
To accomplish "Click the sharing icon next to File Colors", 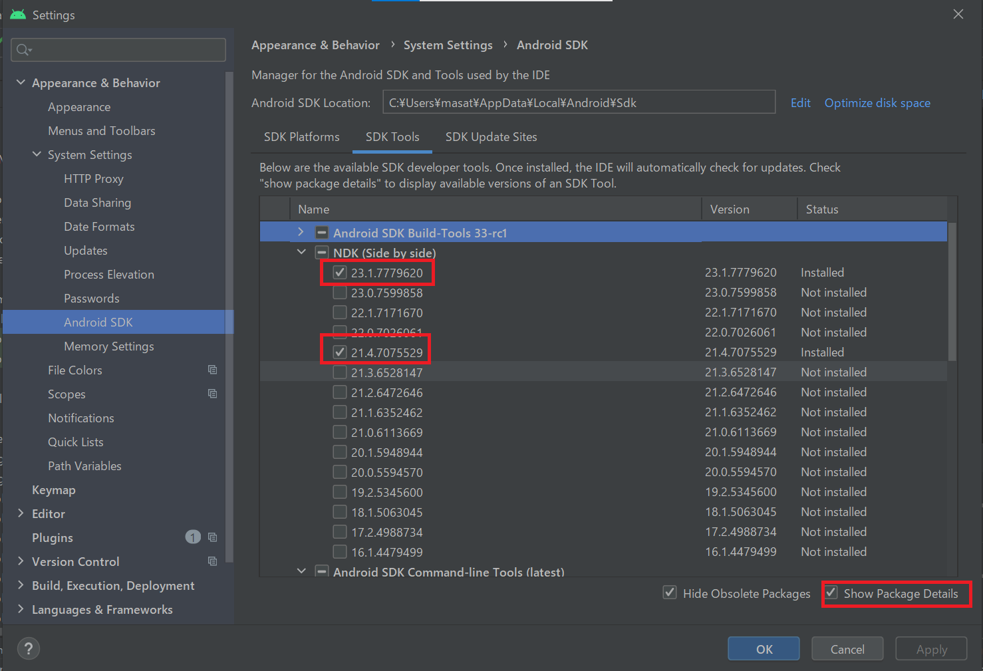I will click(x=212, y=369).
